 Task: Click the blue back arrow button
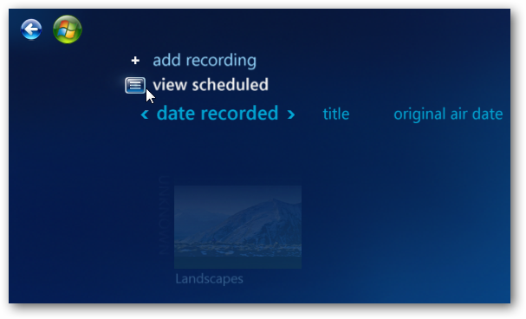[31, 29]
